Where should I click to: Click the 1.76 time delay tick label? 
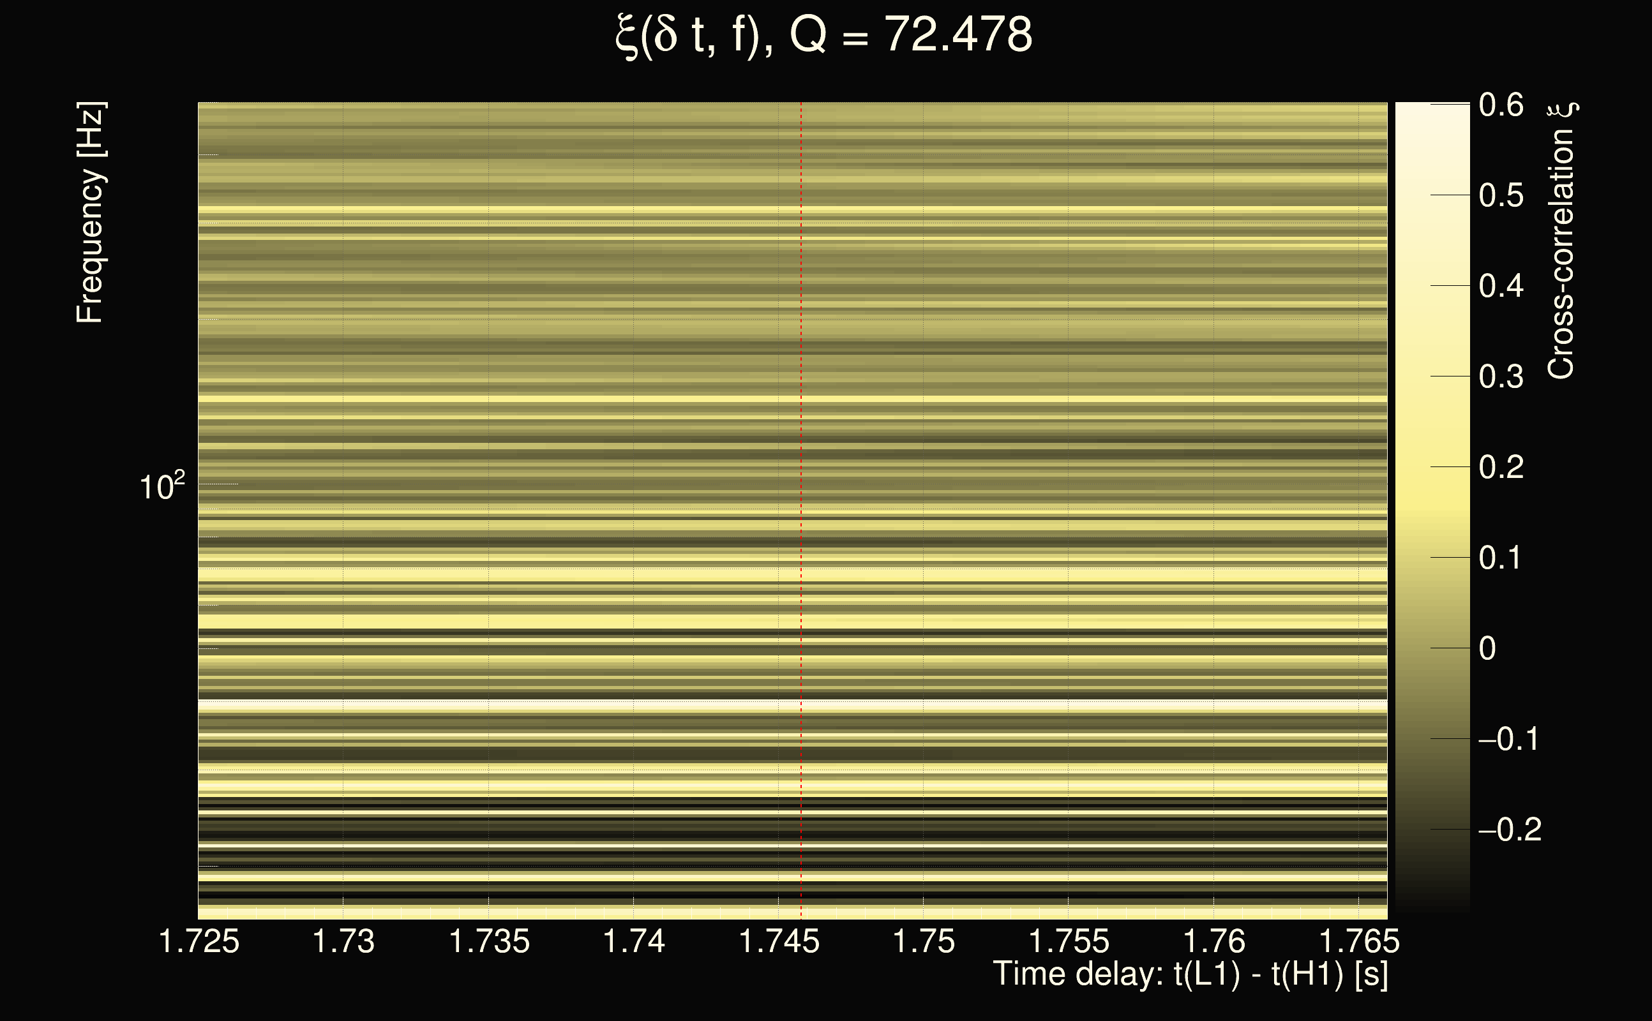[x=1213, y=941]
